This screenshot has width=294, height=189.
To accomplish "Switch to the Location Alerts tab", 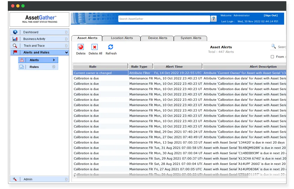I will (122, 38).
